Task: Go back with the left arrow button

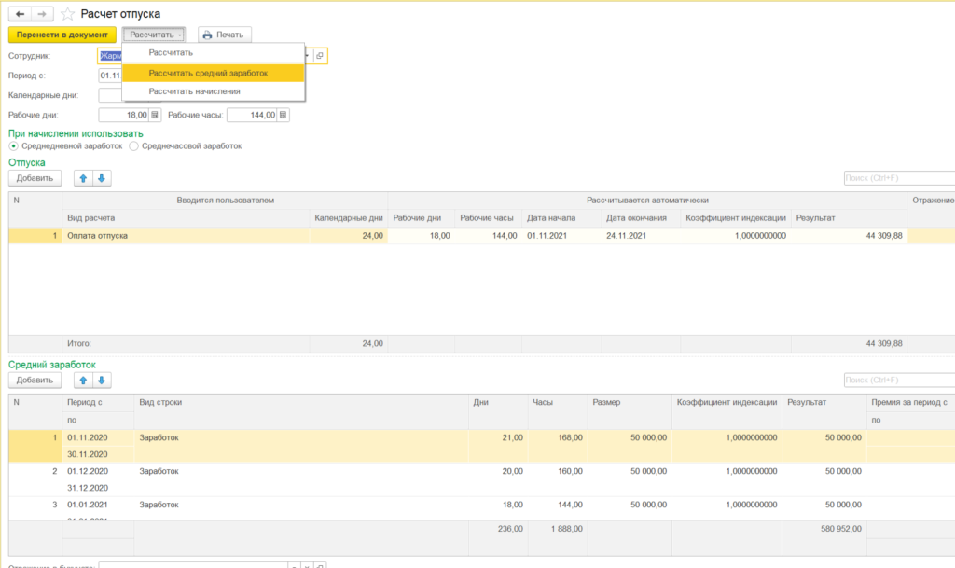Action: pyautogui.click(x=21, y=13)
